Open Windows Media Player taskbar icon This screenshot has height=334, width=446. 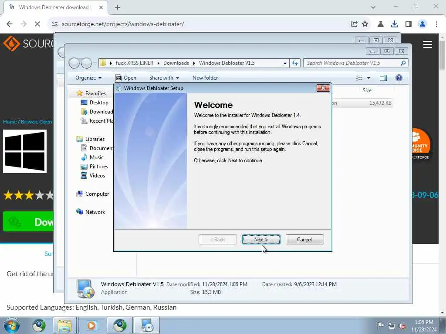tap(91, 325)
